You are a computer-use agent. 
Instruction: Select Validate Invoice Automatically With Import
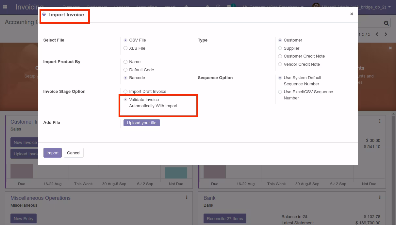125,100
